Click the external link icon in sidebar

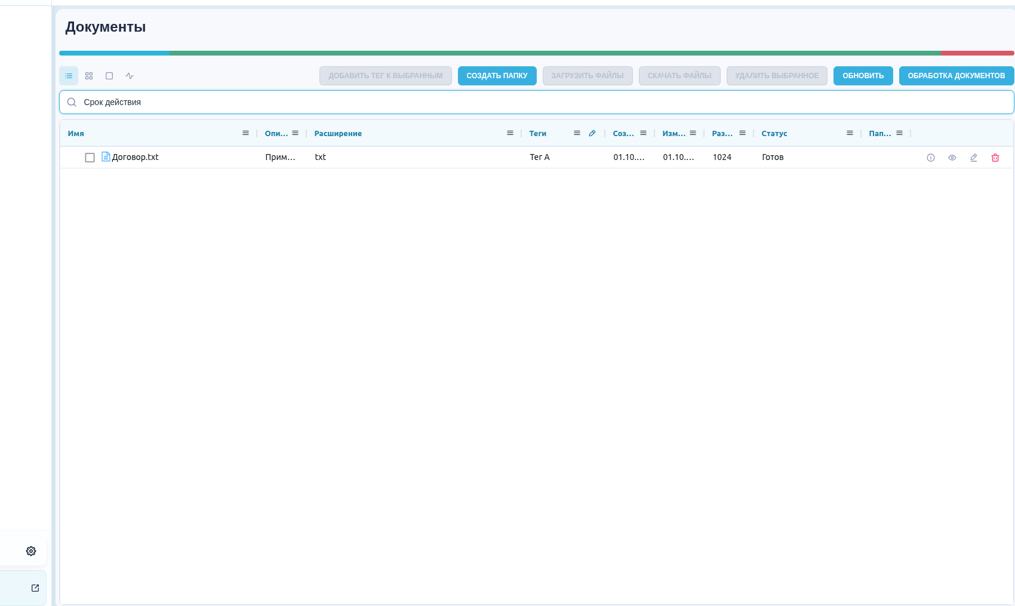point(35,588)
